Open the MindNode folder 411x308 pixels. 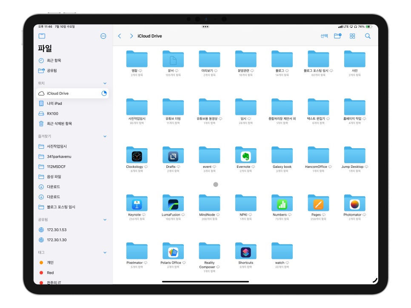click(209, 203)
